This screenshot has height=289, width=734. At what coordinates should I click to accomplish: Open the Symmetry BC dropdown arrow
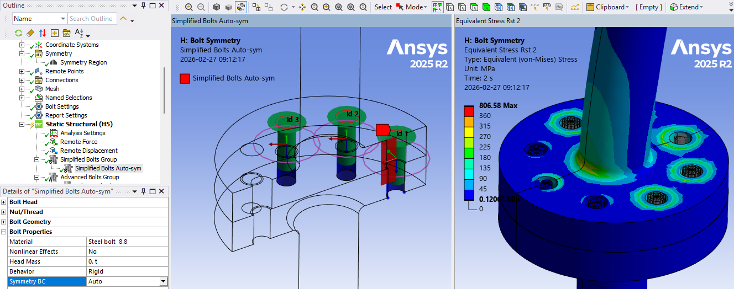coord(162,281)
